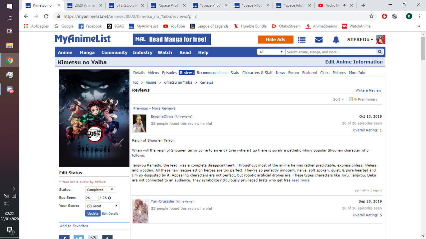Click the read more link
The width and height of the screenshot is (426, 239).
click(x=301, y=180)
